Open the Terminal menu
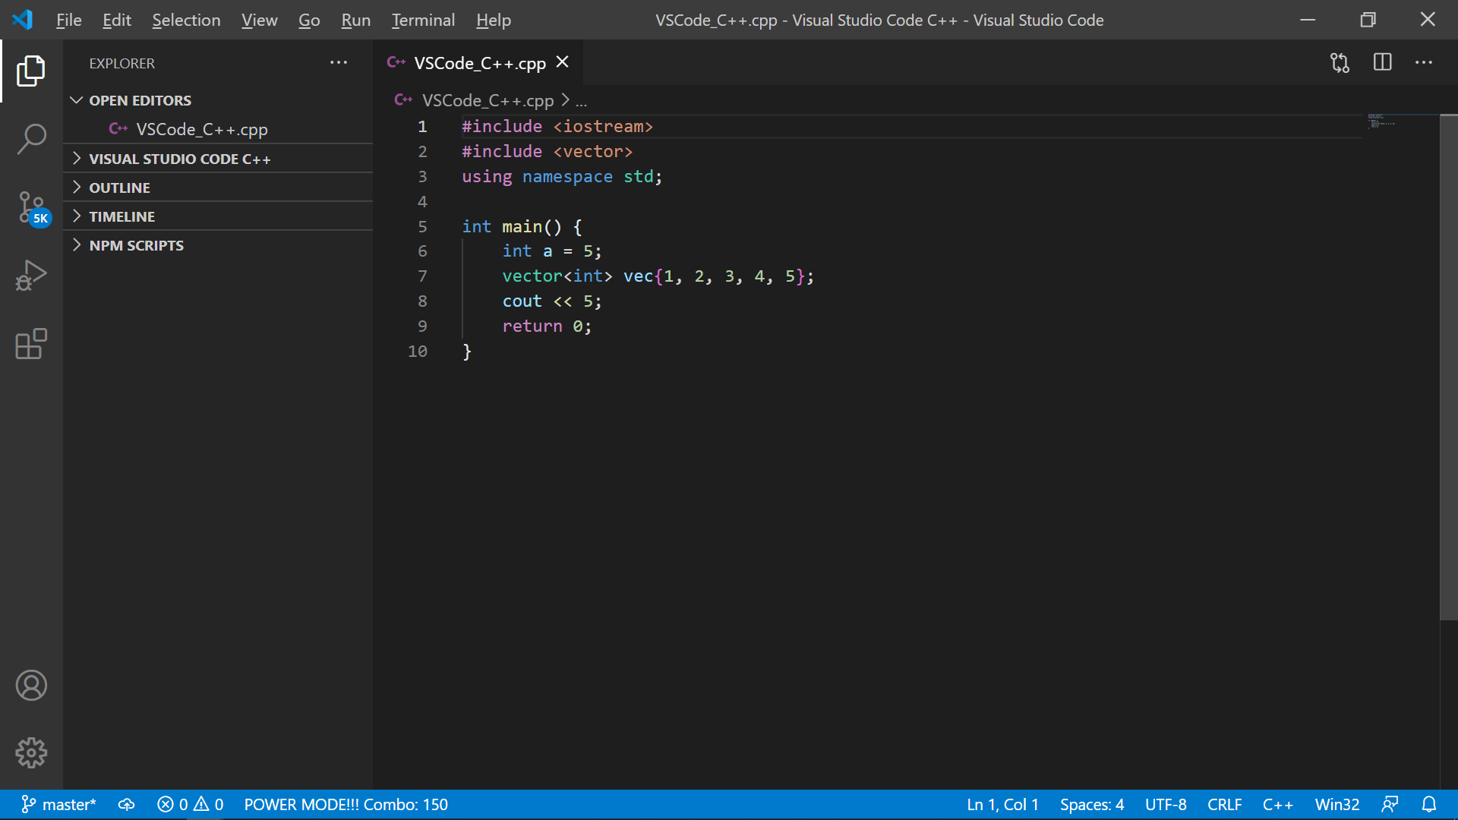The height and width of the screenshot is (820, 1458). click(x=423, y=20)
